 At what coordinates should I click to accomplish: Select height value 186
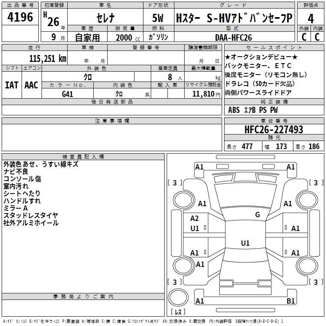tap(314, 146)
